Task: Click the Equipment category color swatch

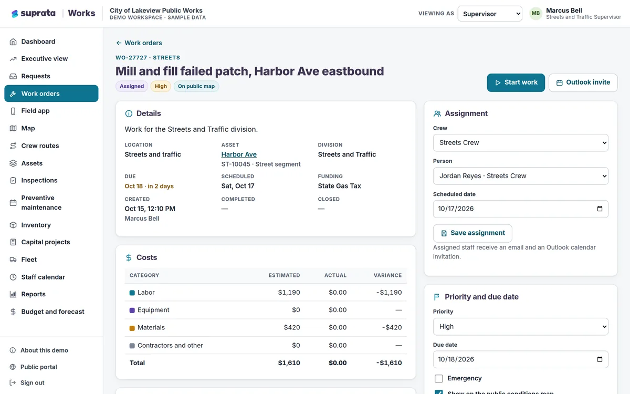Action: (132, 310)
